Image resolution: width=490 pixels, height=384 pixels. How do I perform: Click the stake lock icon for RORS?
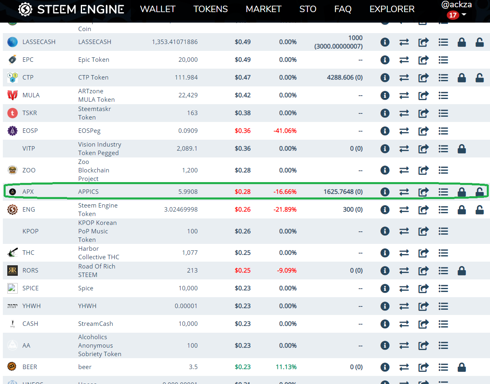tap(462, 271)
